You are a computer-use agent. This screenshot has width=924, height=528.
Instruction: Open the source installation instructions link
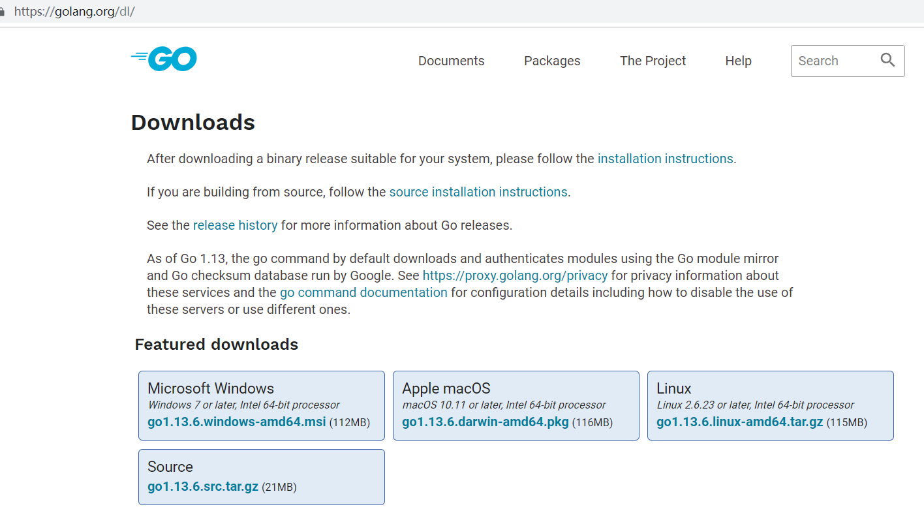(478, 192)
